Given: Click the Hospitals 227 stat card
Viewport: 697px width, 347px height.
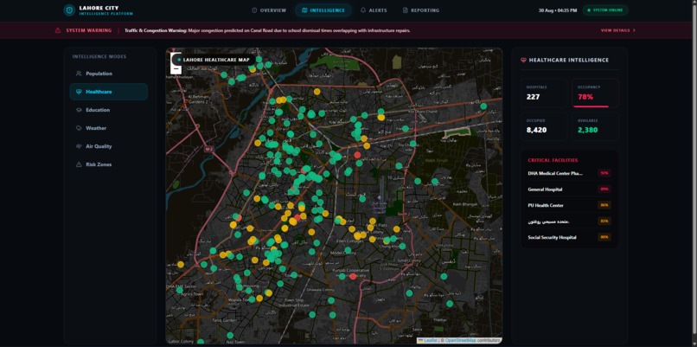Looking at the screenshot, I should point(544,93).
